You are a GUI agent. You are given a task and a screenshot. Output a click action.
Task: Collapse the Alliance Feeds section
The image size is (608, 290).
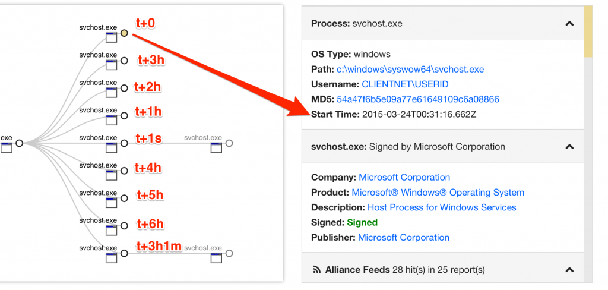[x=569, y=270]
